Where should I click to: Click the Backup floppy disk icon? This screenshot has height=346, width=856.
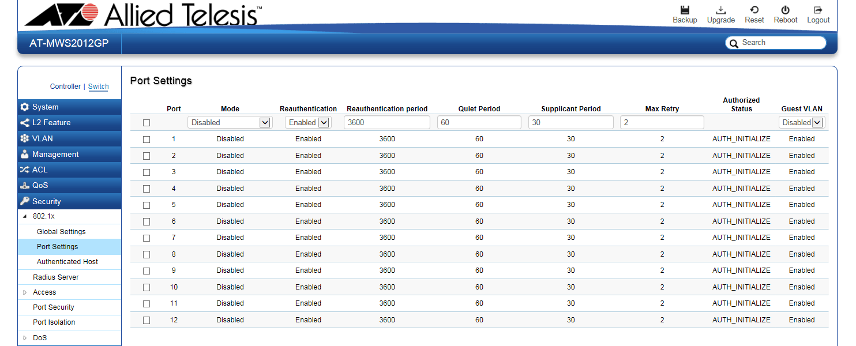pos(685,10)
